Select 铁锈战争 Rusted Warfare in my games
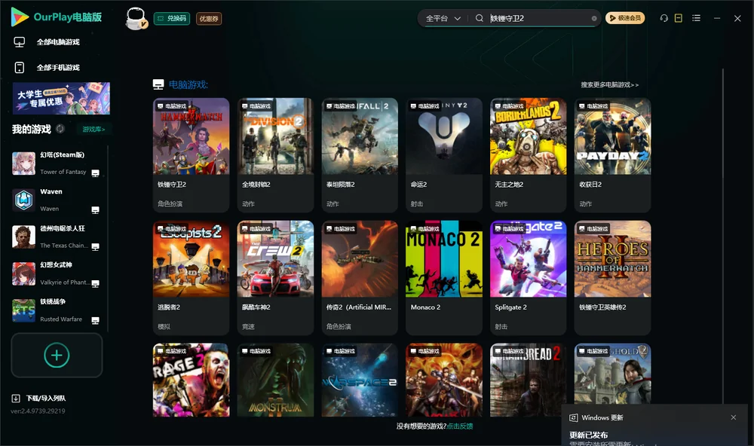754x446 pixels. (56, 310)
